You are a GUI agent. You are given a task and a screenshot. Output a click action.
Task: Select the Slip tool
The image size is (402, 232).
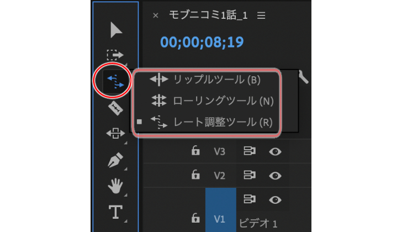[x=115, y=133]
